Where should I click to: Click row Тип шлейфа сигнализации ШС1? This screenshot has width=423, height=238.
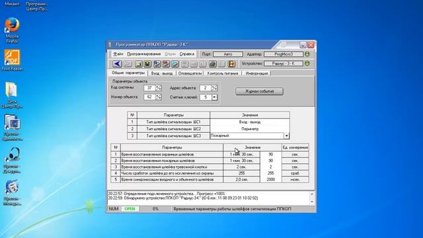pos(173,122)
